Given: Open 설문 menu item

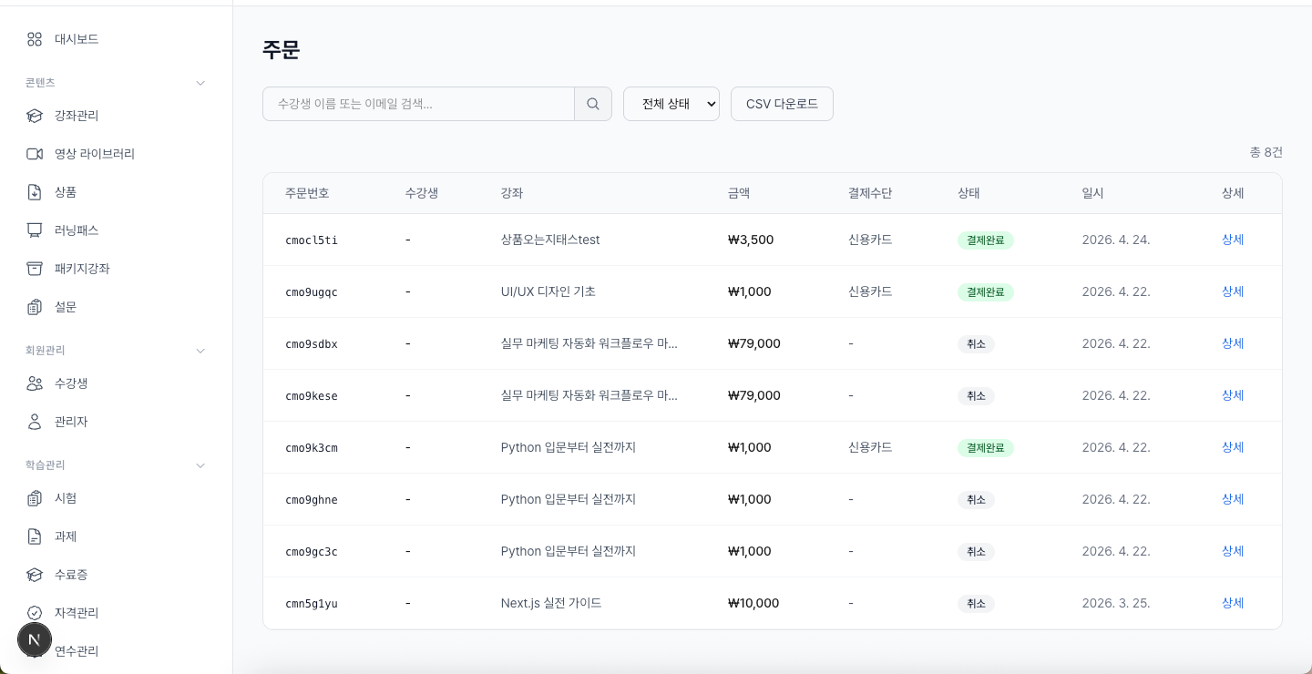Looking at the screenshot, I should (x=117, y=307).
